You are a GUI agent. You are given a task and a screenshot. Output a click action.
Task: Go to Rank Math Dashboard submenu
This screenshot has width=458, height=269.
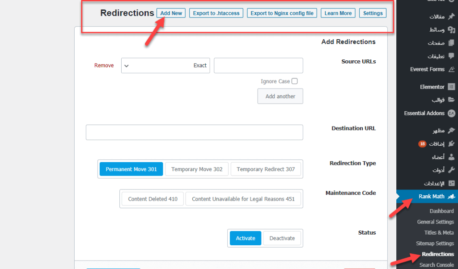pos(441,211)
